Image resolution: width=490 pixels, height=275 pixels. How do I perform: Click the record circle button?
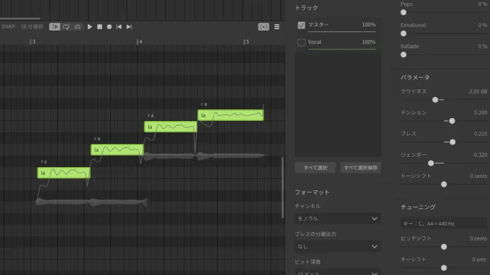click(110, 26)
